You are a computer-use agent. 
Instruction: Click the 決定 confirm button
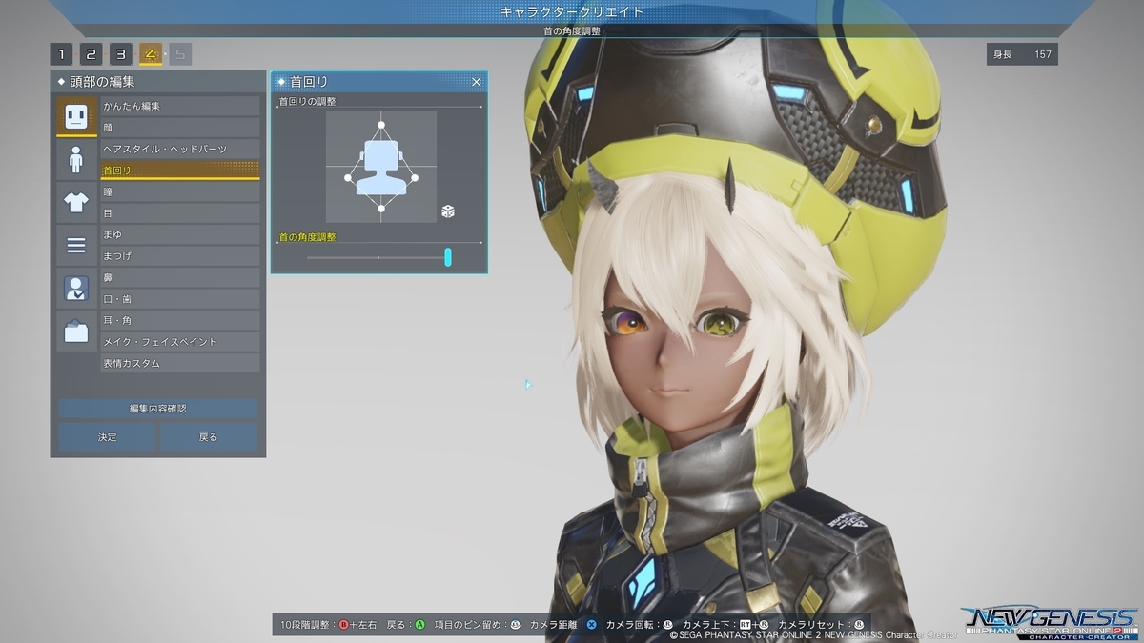(107, 437)
